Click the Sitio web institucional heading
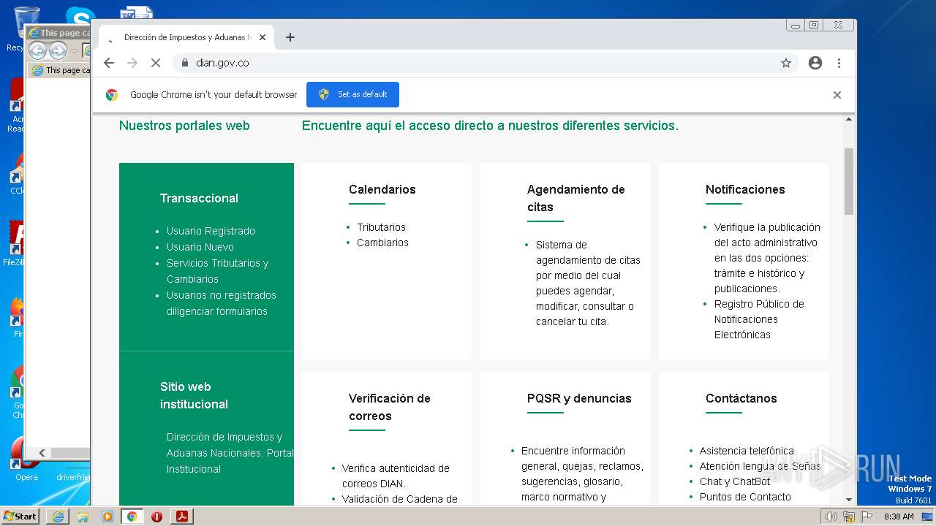This screenshot has width=936, height=526. point(194,395)
